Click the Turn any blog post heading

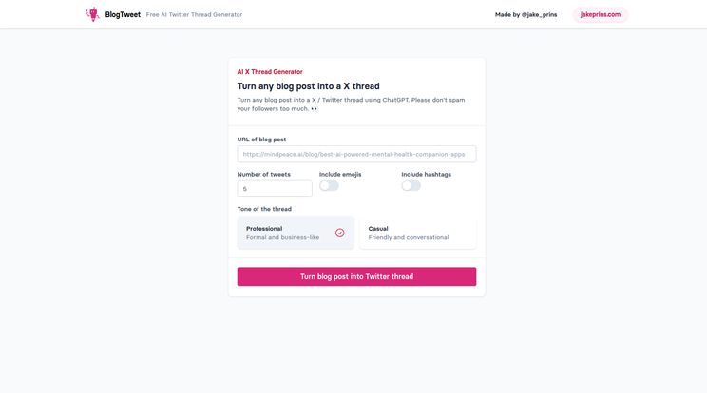309,86
